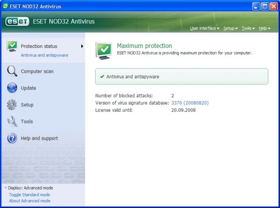The image size is (280, 208).
Task: Click the Setup gear icon
Action: tap(12, 104)
